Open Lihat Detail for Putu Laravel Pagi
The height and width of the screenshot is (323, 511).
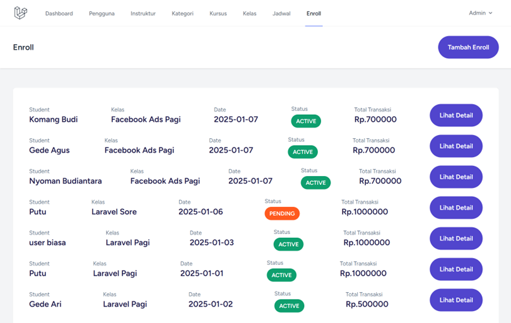[456, 269]
